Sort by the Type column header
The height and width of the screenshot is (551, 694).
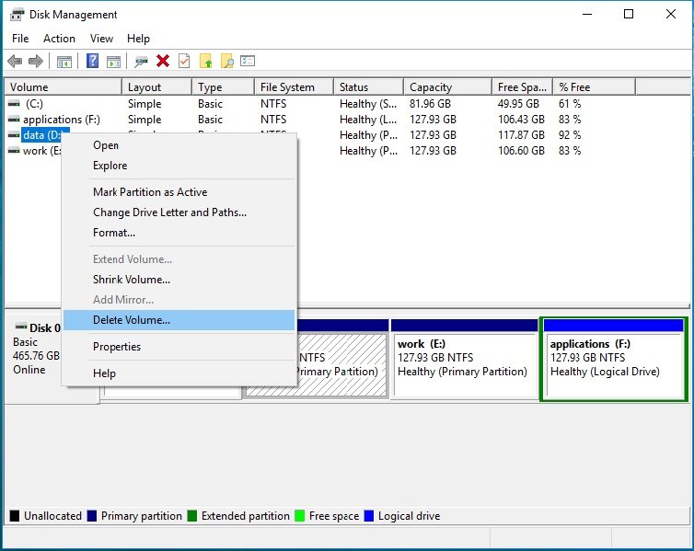[x=224, y=87]
